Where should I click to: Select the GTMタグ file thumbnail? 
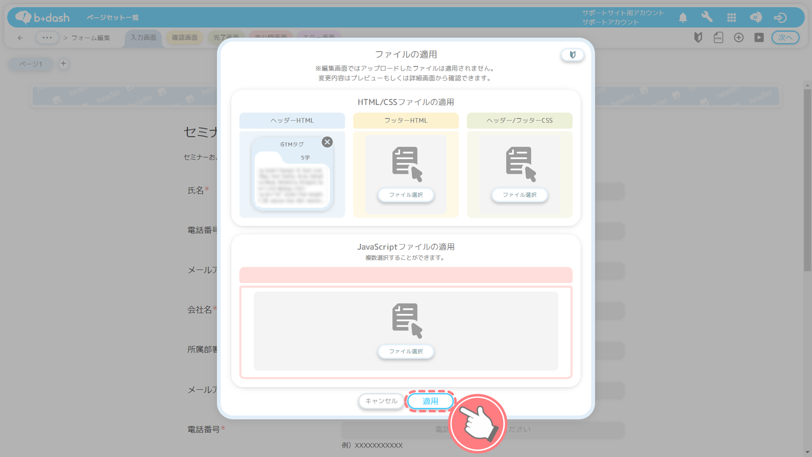point(292,174)
